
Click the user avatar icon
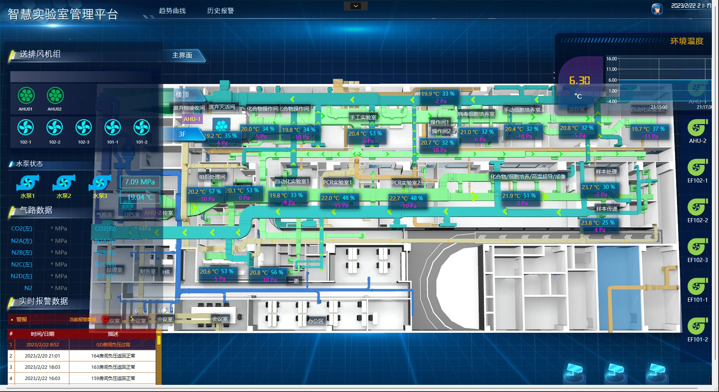(657, 9)
